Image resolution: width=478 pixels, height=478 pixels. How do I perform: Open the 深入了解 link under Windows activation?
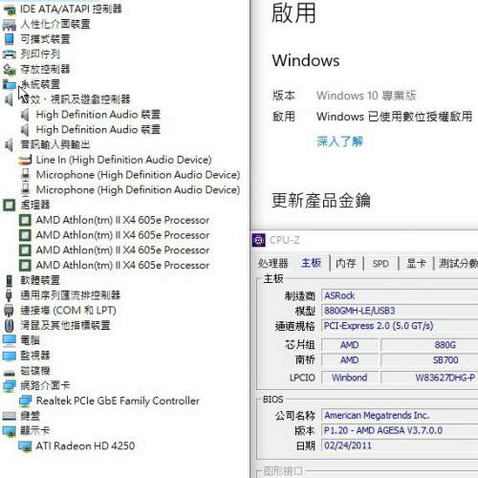[339, 141]
